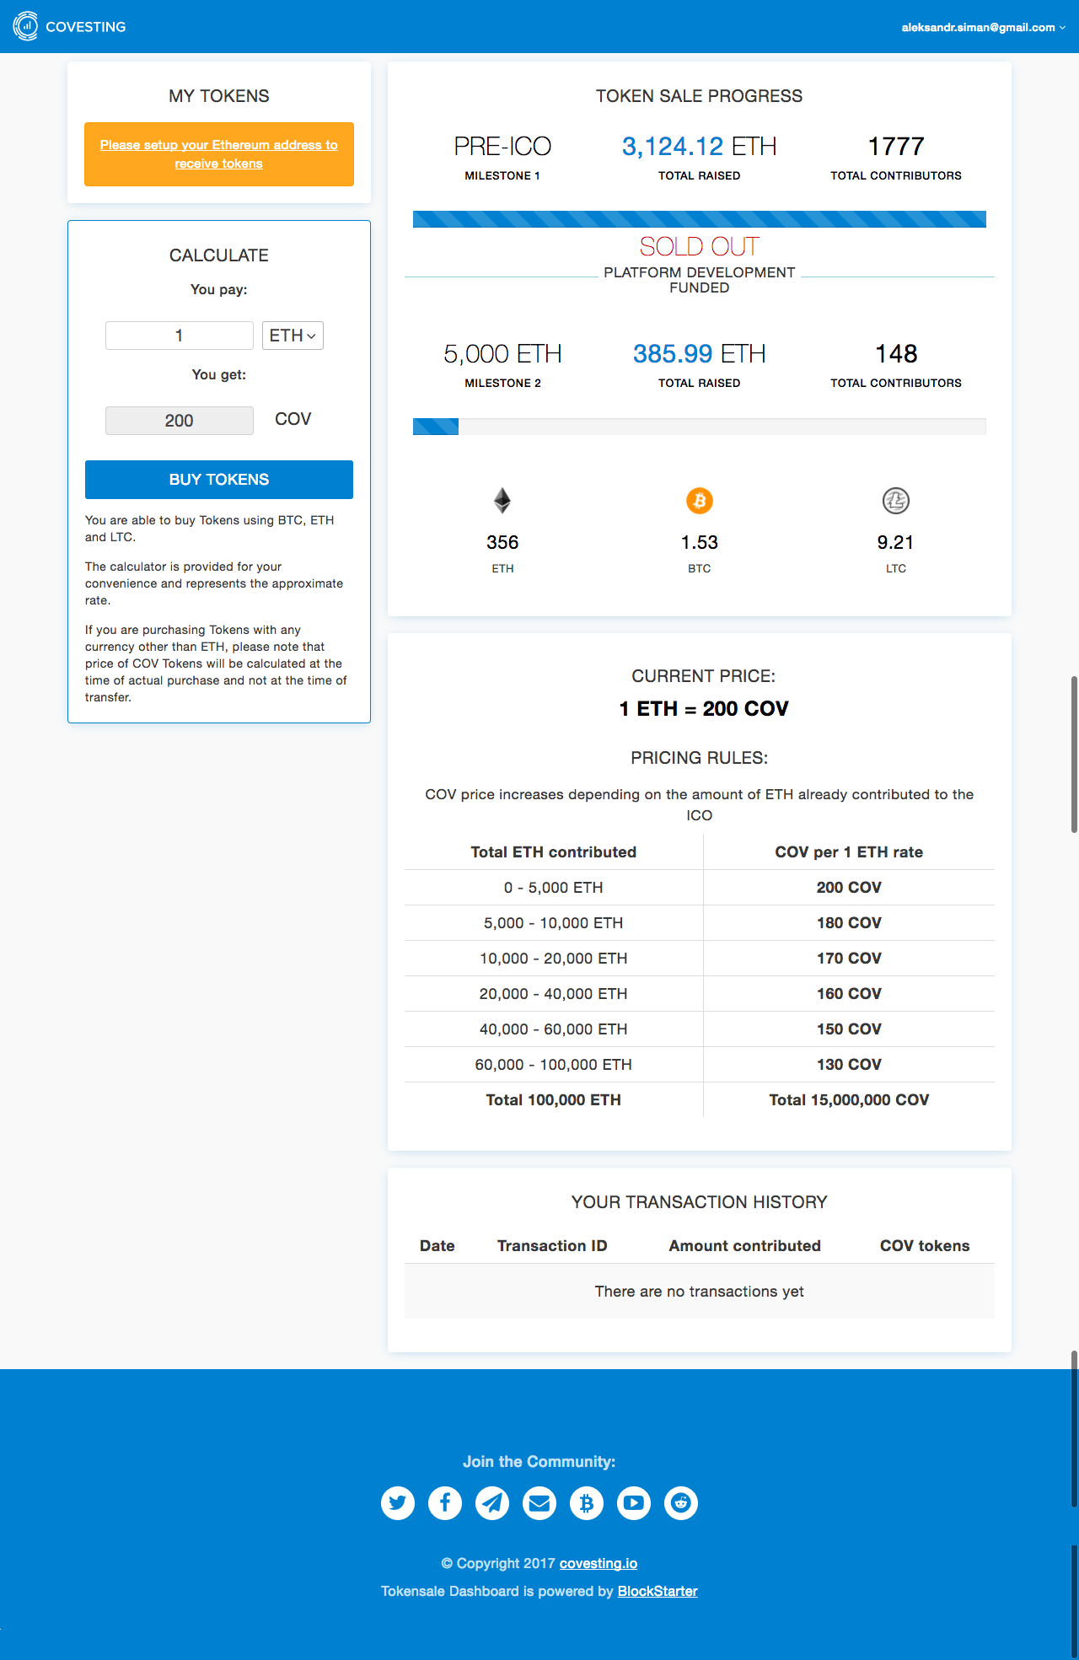The image size is (1079, 1660).
Task: Click the orange Bitcoin icon
Action: click(700, 501)
